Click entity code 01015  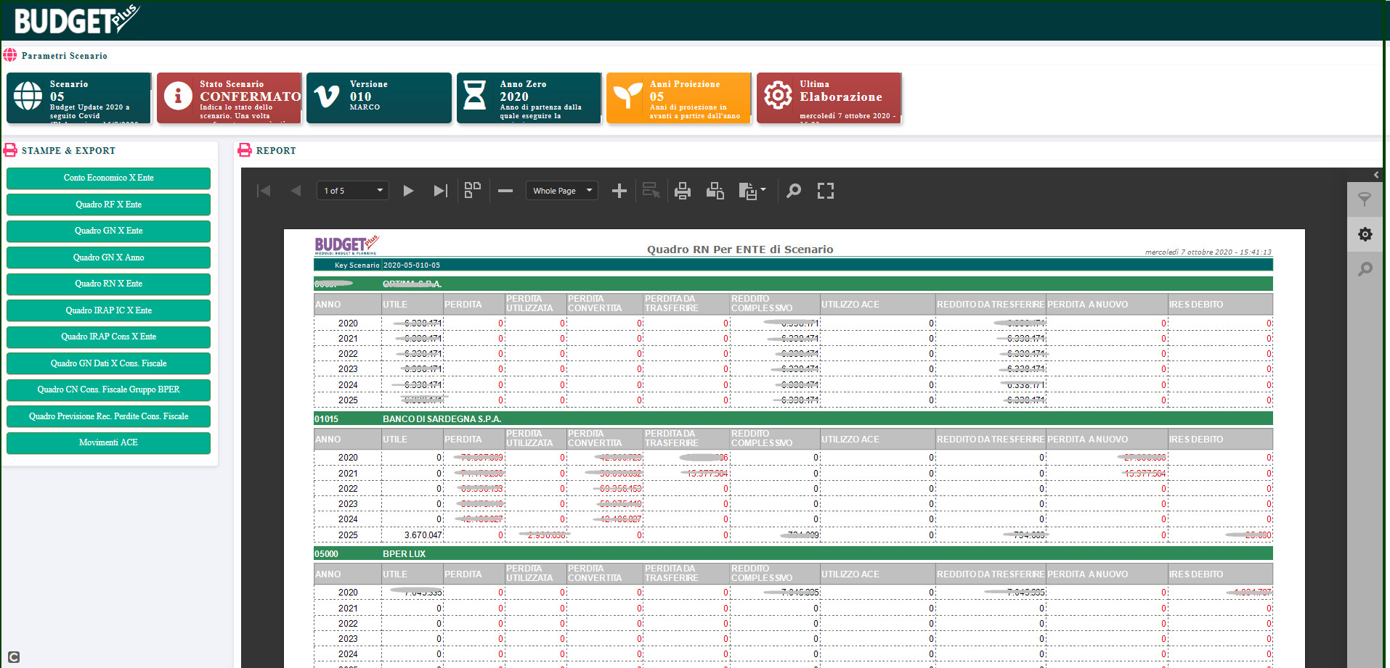327,419
